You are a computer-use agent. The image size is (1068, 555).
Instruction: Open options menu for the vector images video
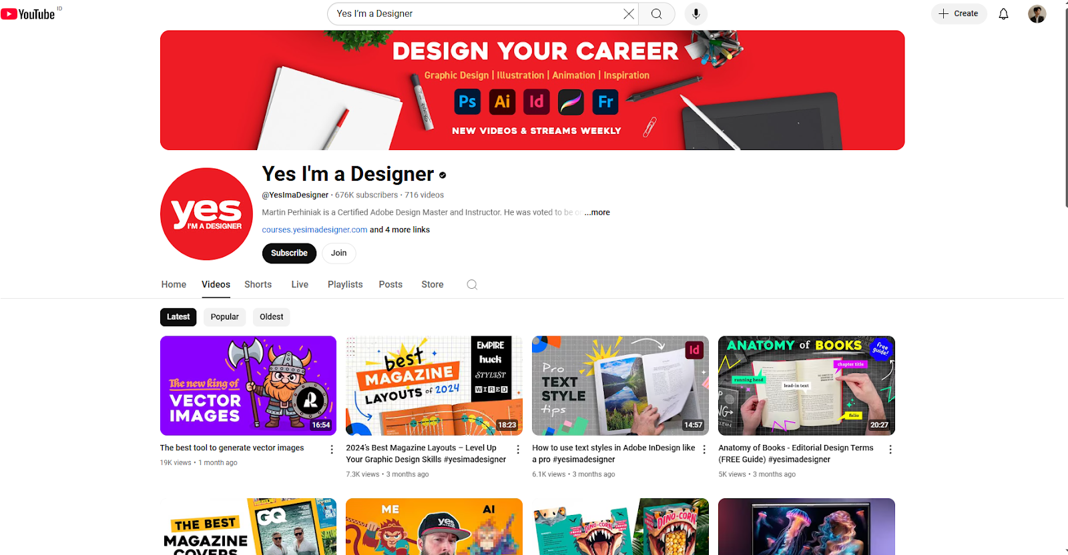tap(332, 450)
